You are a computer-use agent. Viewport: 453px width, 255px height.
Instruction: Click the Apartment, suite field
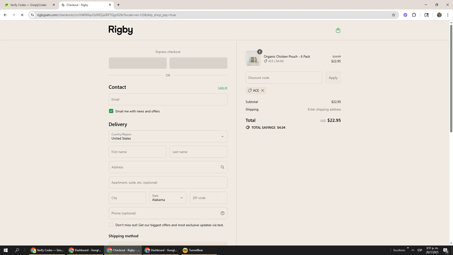[168, 182]
